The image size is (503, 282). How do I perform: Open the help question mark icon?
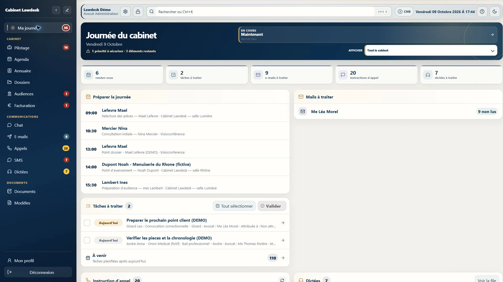pyautogui.click(x=482, y=12)
